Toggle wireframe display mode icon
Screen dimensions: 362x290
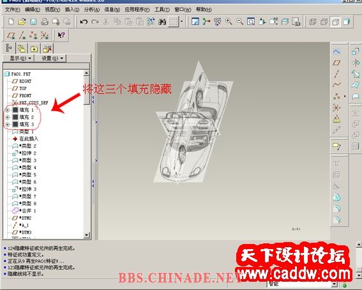(x=313, y=22)
